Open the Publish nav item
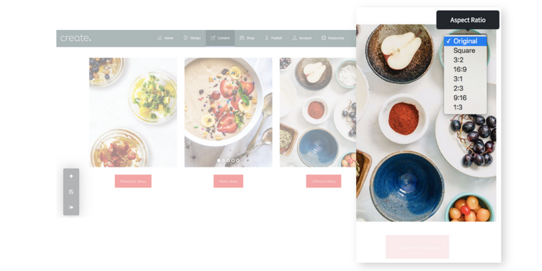This screenshot has width=542, height=271. coord(274,38)
